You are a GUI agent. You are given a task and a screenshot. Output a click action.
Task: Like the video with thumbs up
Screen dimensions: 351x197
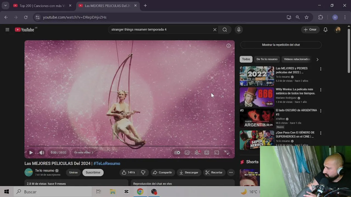128,172
